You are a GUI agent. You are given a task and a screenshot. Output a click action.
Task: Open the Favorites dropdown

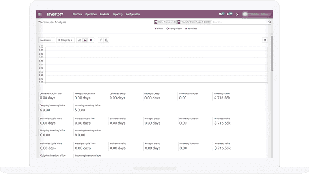[191, 29]
